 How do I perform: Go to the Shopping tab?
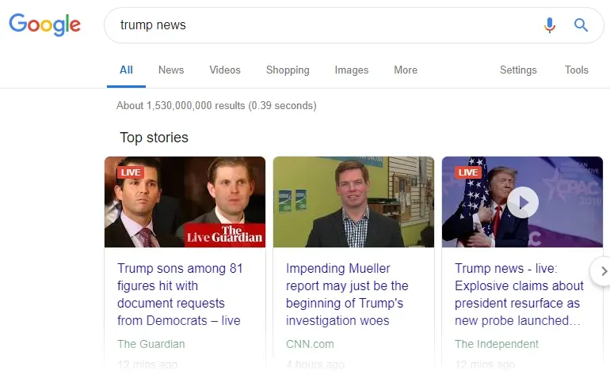(x=288, y=70)
